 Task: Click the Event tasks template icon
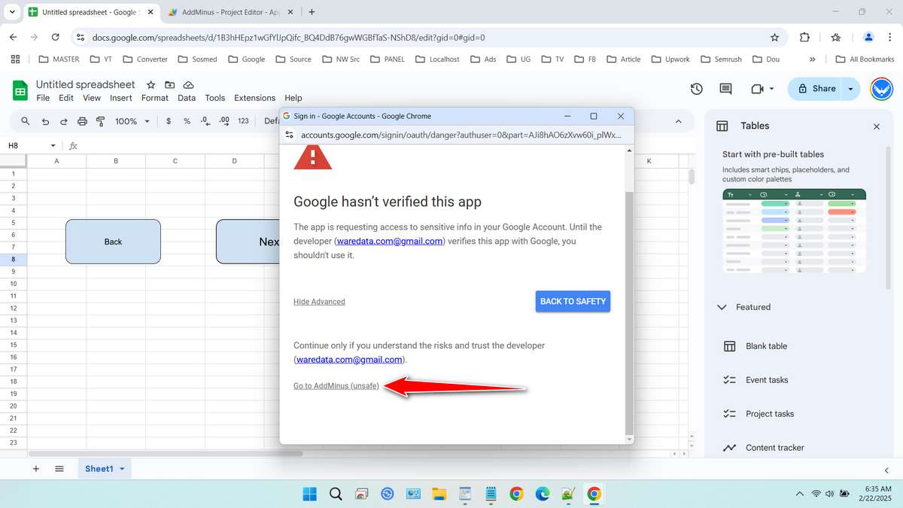[x=729, y=379]
